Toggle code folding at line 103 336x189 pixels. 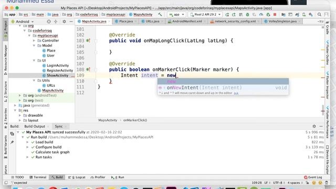coord(96,40)
